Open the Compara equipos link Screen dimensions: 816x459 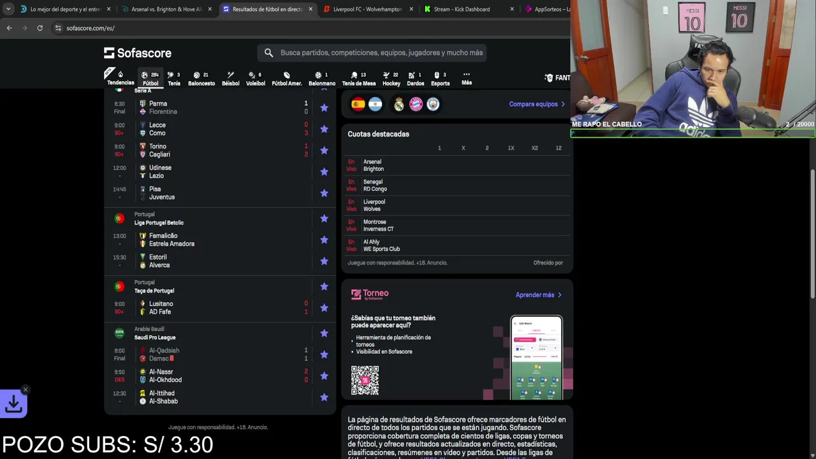[537, 104]
